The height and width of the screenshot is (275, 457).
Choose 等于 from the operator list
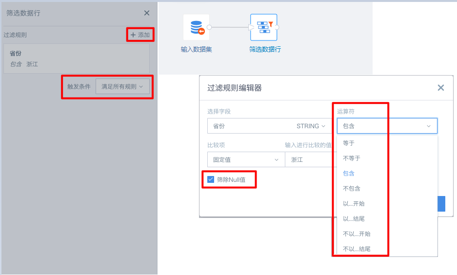tap(349, 143)
